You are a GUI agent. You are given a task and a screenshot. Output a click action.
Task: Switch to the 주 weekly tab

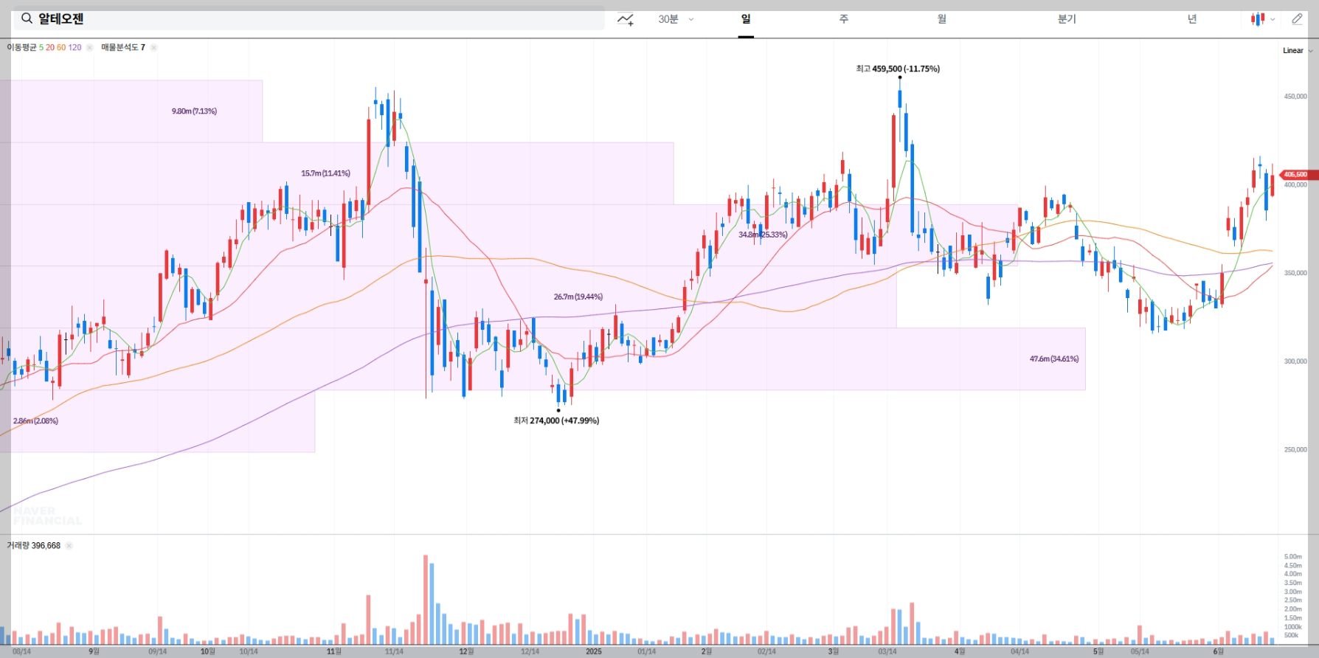pyautogui.click(x=844, y=19)
